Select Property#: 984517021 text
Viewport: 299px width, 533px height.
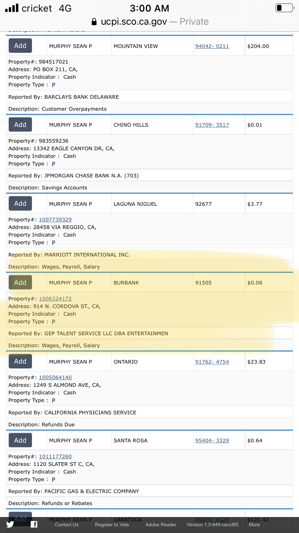point(38,62)
